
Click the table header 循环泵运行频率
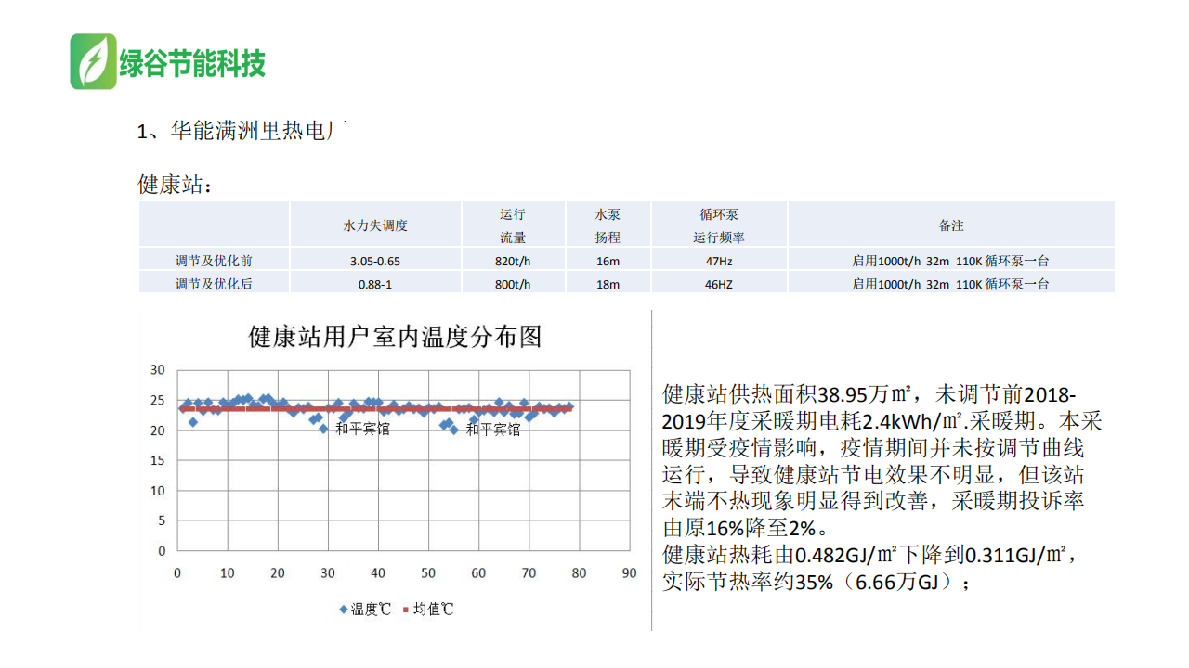[719, 225]
